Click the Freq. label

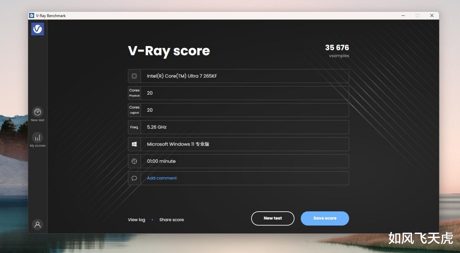tap(134, 127)
